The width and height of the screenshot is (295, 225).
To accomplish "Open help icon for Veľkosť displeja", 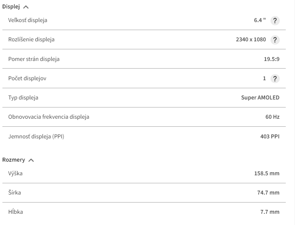I will pos(275,20).
